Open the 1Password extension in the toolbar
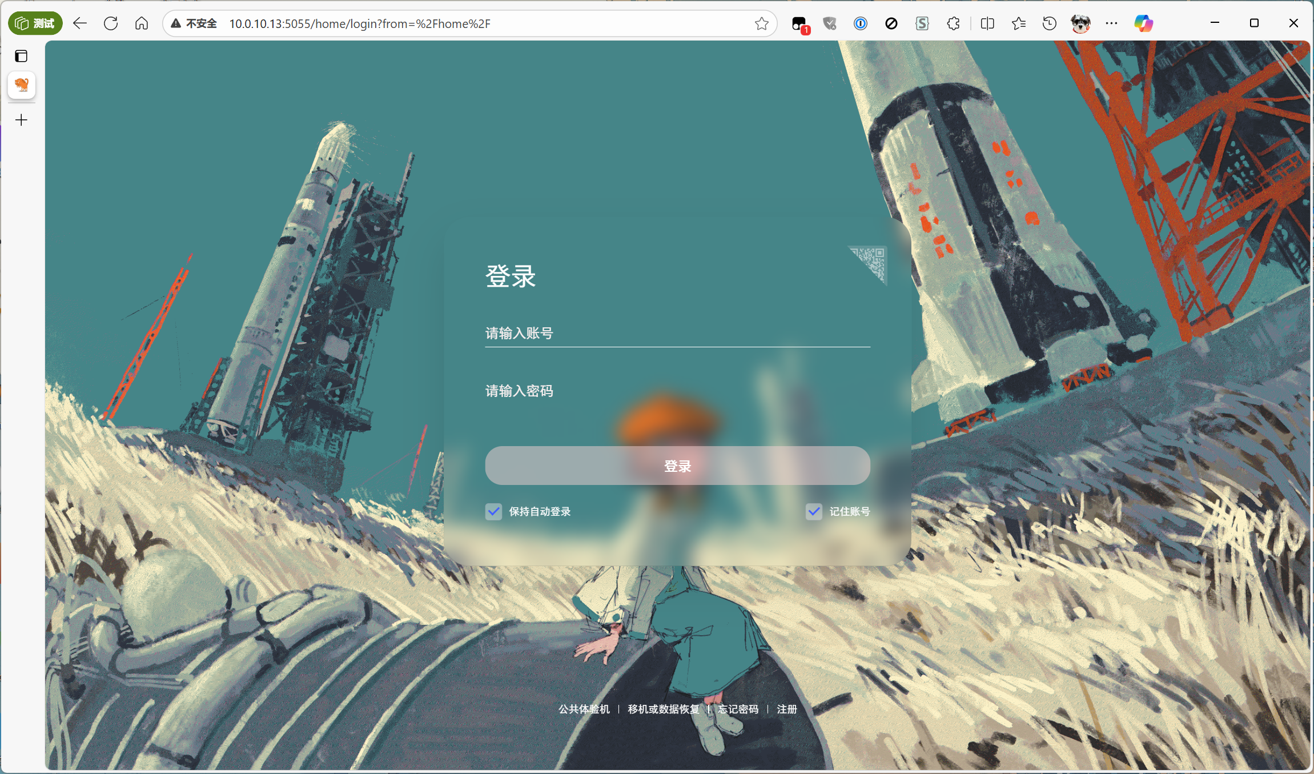This screenshot has width=1314, height=774. click(860, 23)
